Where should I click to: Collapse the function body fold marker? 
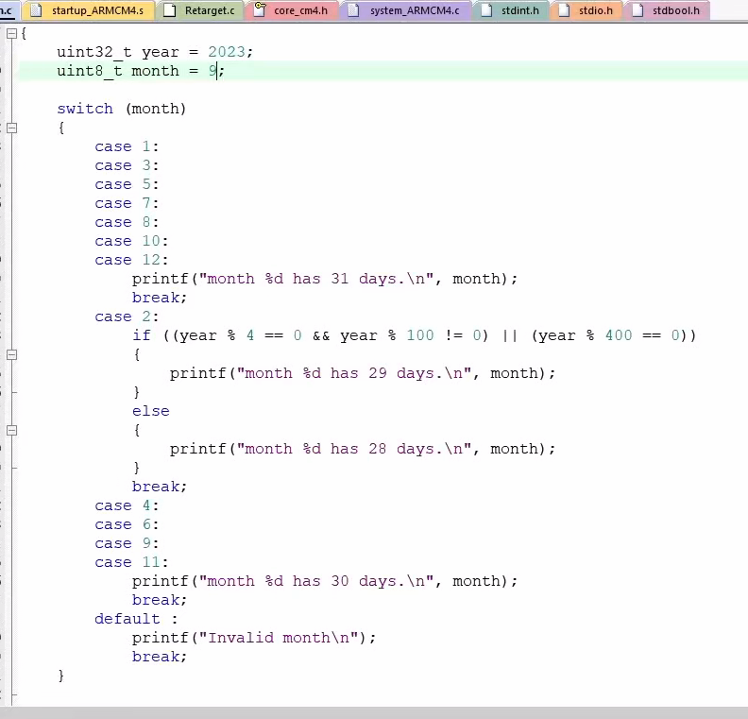[12, 33]
